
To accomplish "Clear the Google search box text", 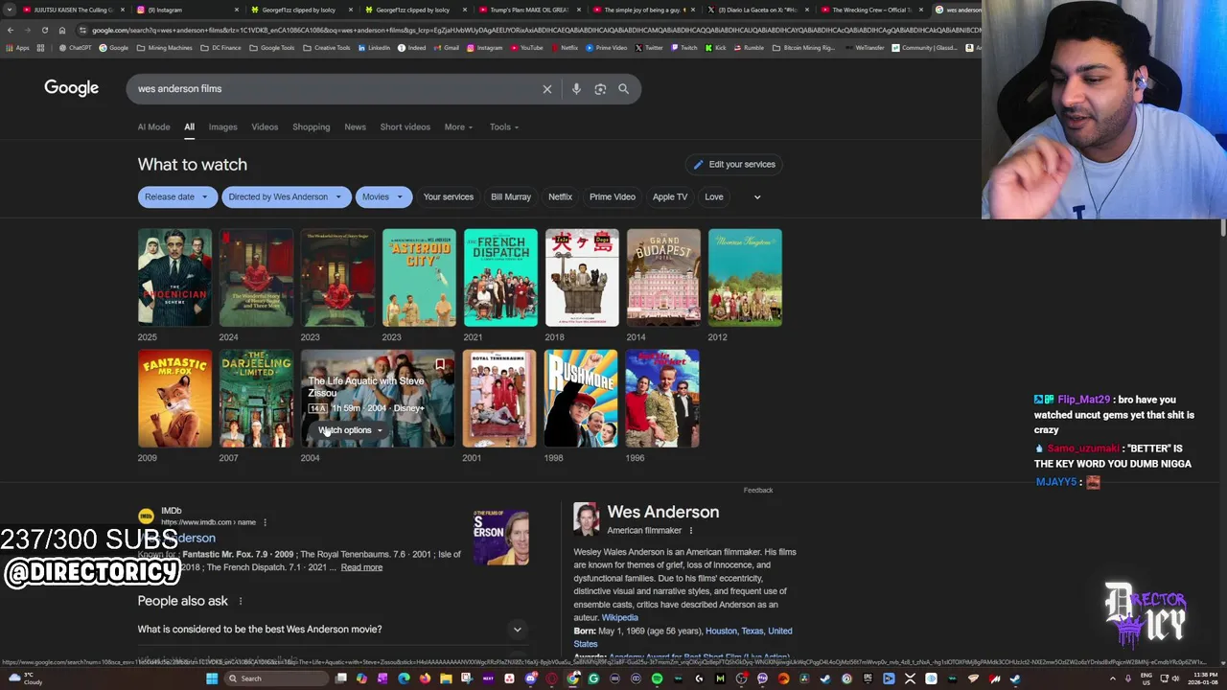I will [547, 89].
